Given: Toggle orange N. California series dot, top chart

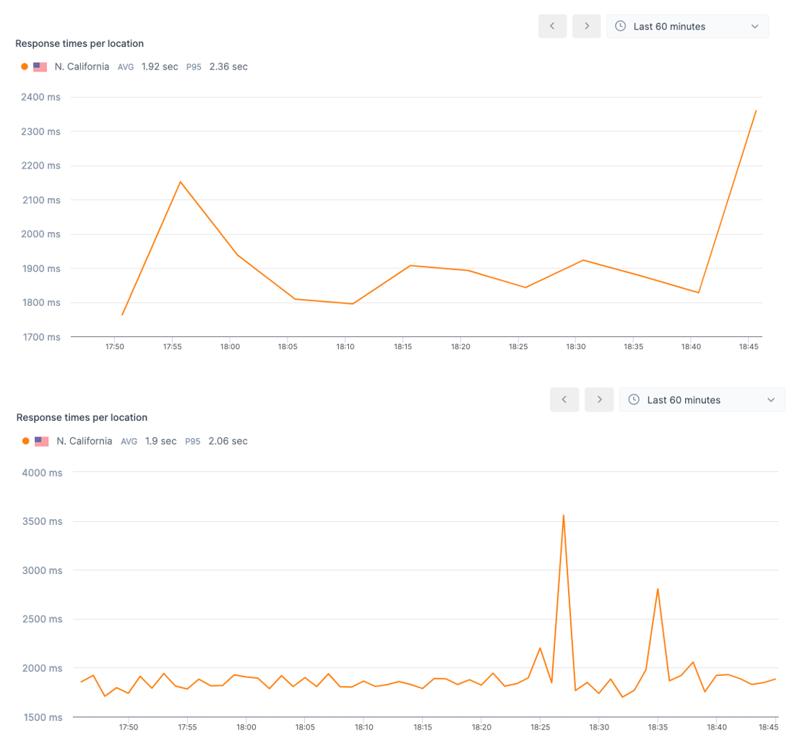Looking at the screenshot, I should click(x=25, y=67).
